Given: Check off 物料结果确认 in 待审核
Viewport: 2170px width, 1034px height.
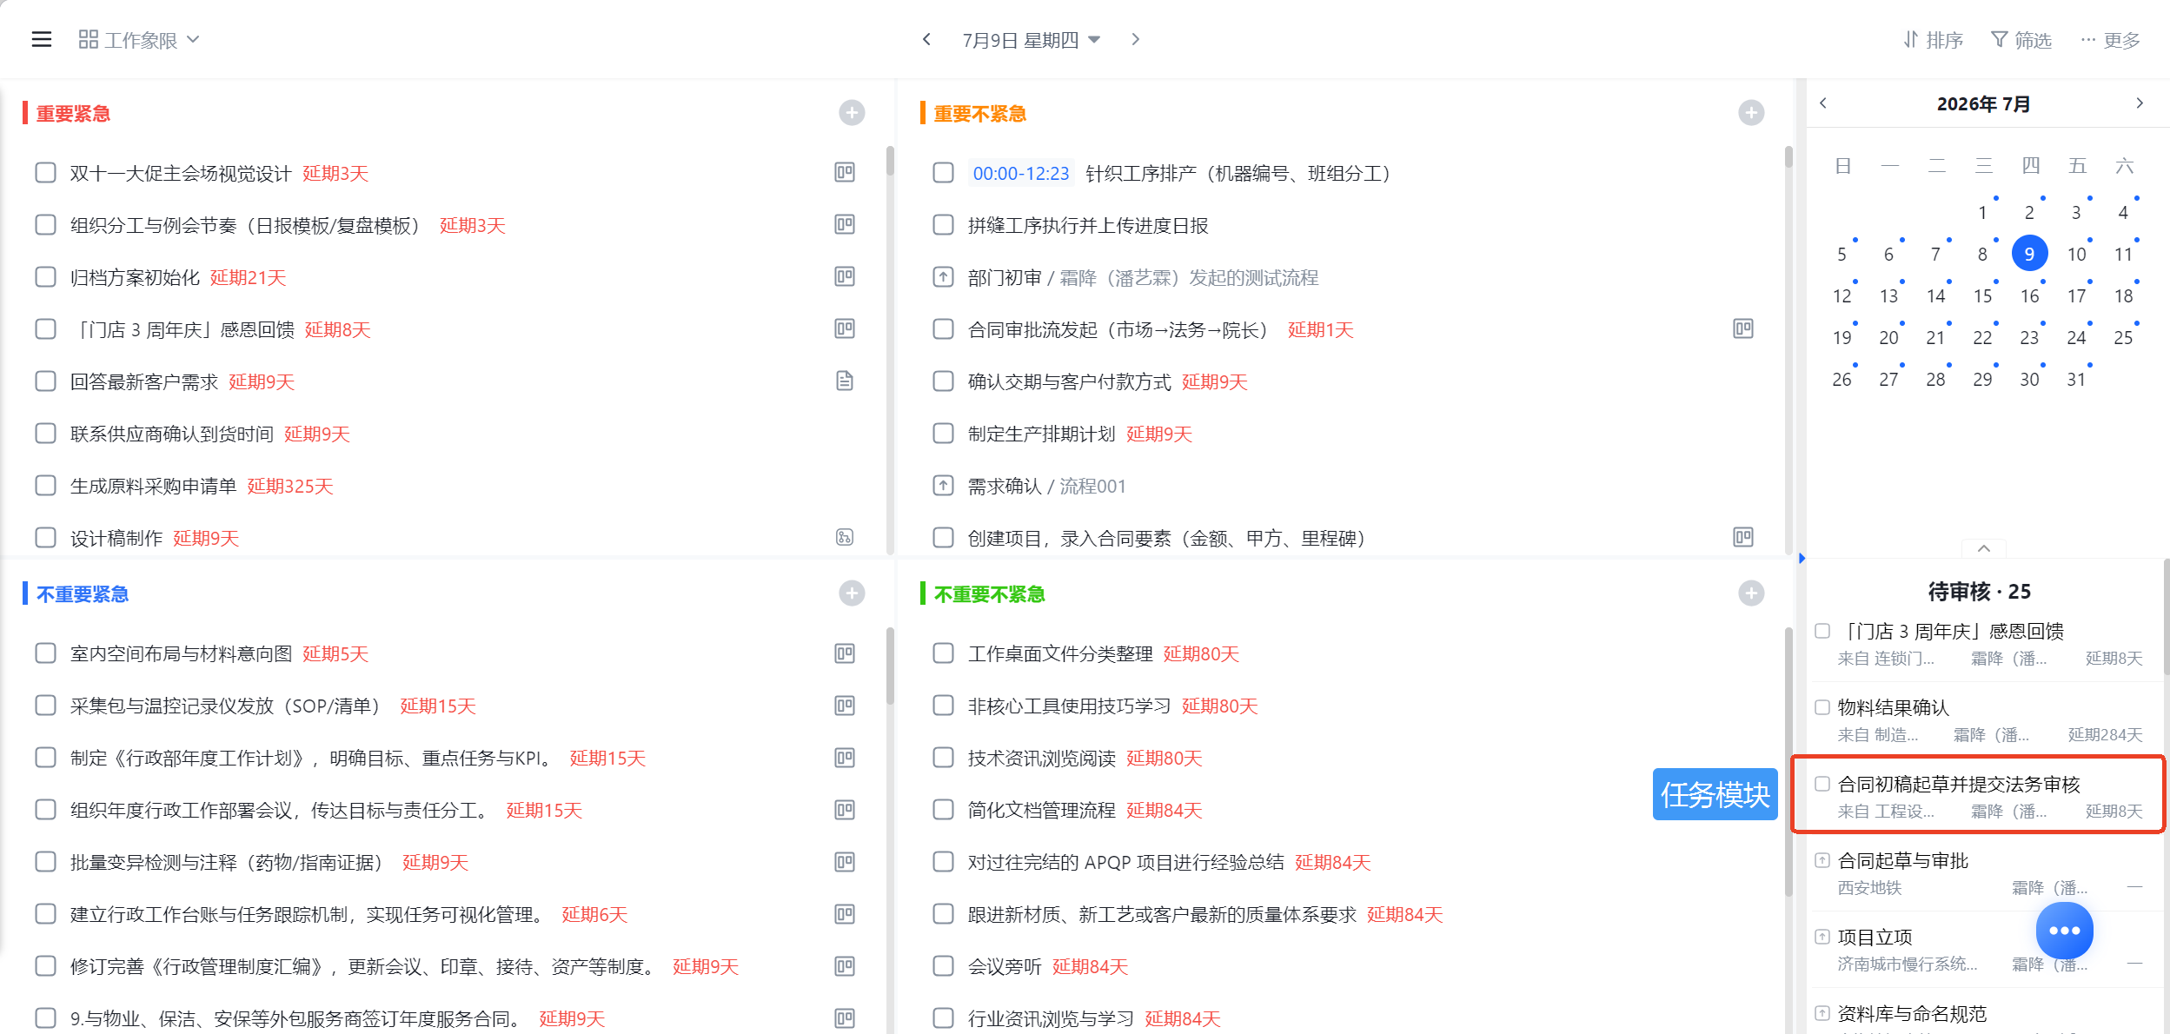Looking at the screenshot, I should point(1822,707).
